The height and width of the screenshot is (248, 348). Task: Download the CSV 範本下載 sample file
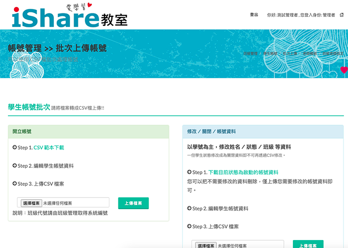point(49,148)
